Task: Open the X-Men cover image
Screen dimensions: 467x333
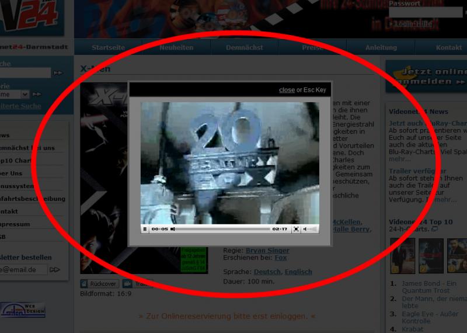Action: [104, 178]
